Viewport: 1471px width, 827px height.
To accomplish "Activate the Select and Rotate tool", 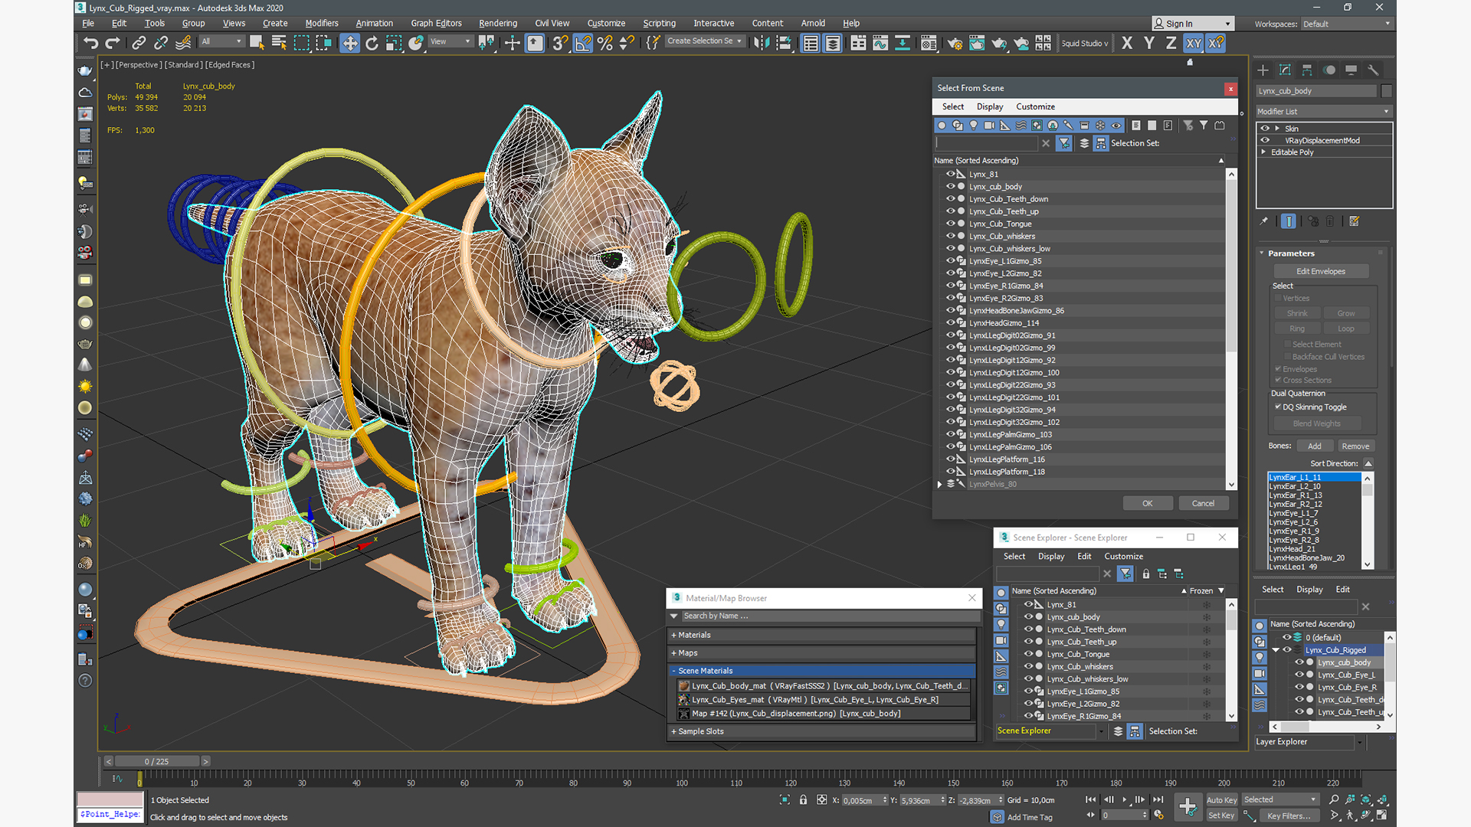I will coord(372,43).
